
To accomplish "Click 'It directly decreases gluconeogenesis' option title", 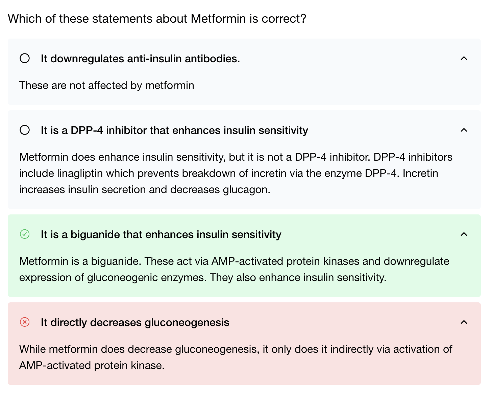I will point(135,323).
